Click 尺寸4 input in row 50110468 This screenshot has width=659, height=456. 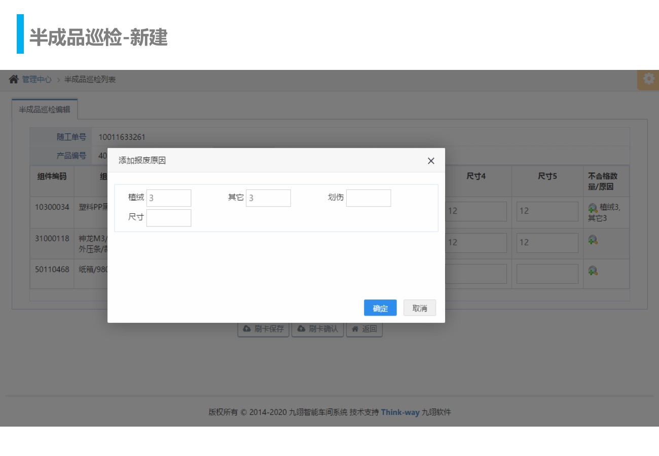475,274
